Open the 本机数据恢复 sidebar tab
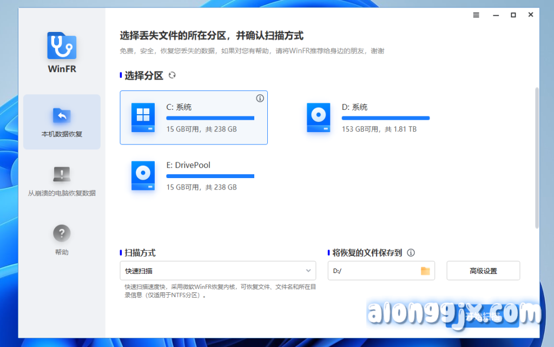The image size is (554, 347). click(x=62, y=122)
